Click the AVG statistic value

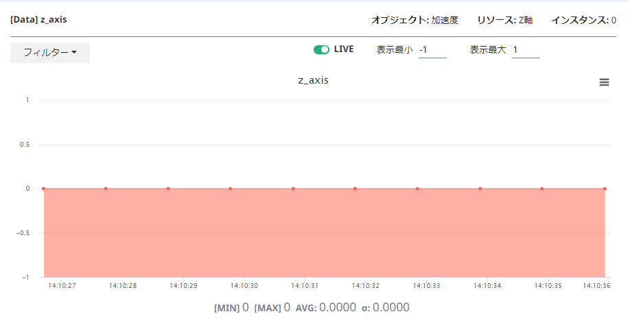tap(336, 308)
